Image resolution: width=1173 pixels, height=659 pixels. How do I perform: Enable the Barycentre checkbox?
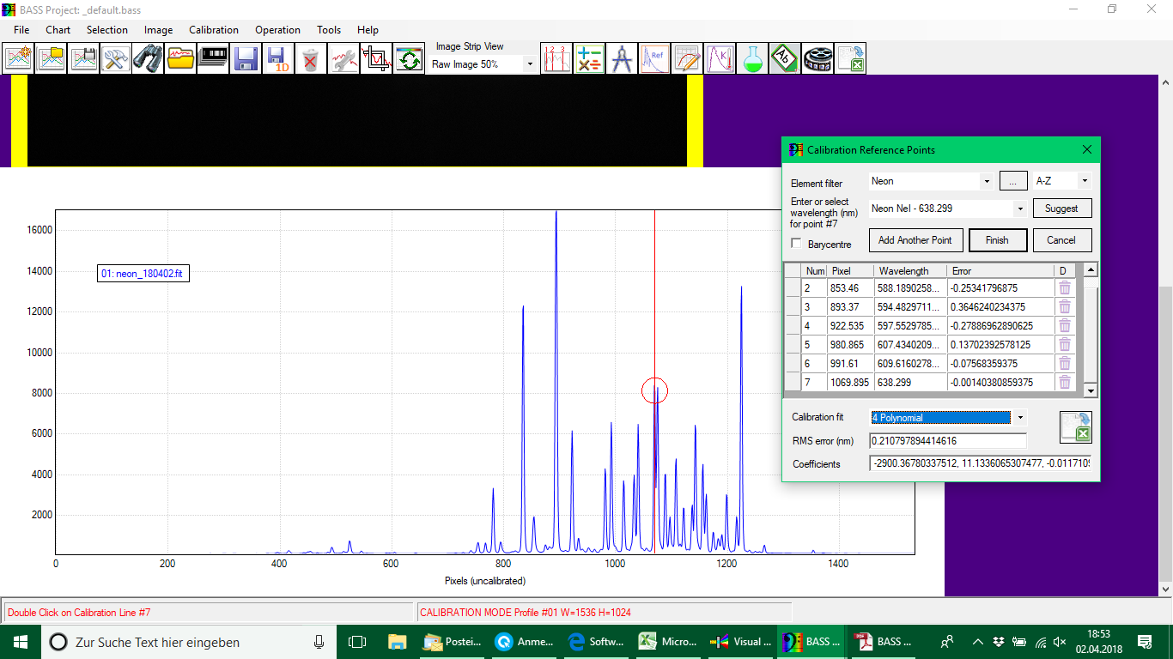click(x=796, y=244)
